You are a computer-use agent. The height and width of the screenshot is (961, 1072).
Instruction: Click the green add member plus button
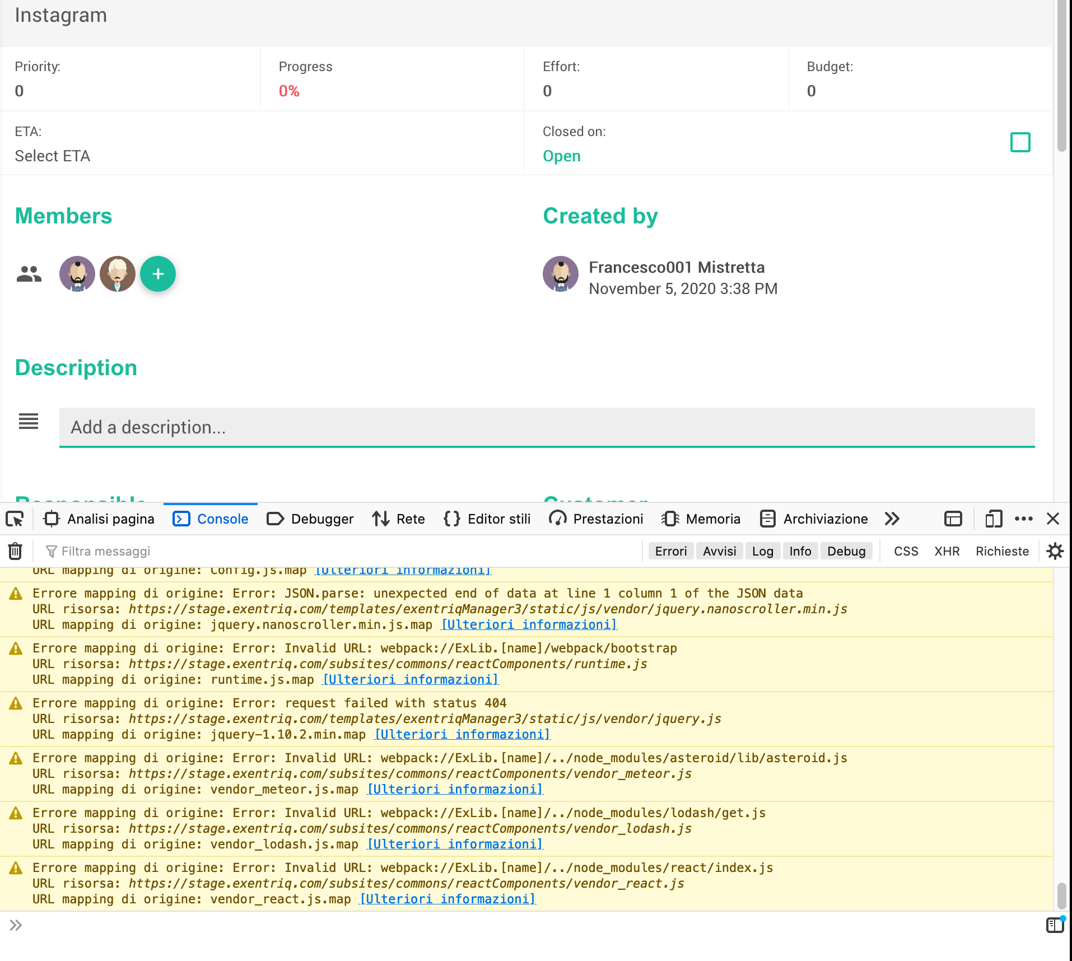pos(158,274)
